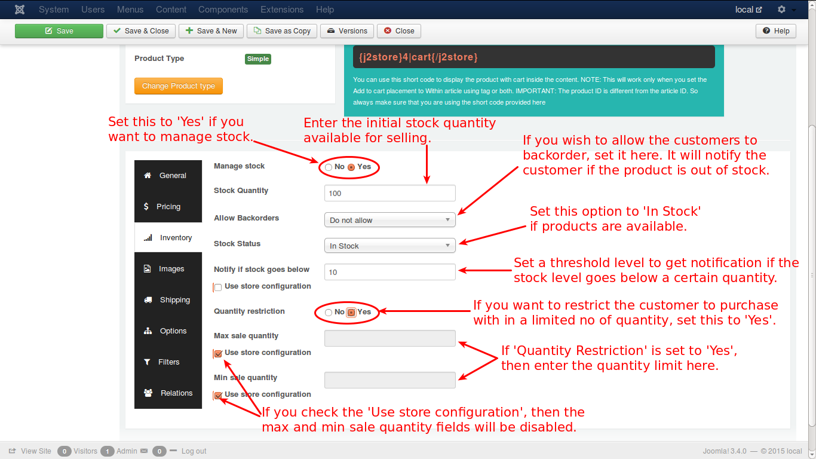The height and width of the screenshot is (459, 816).
Task: Click the funnel icon beside Filters
Action: (147, 362)
